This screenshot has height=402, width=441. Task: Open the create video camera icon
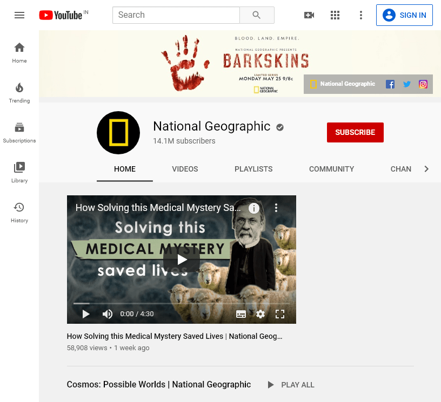tap(309, 15)
